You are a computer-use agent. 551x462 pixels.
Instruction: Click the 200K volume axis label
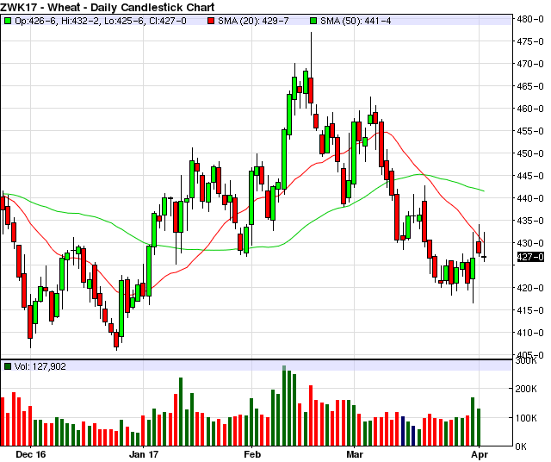tap(526, 389)
